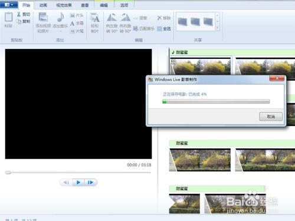
Task: Click the Remove (X) item in ribbon
Action: point(163,18)
